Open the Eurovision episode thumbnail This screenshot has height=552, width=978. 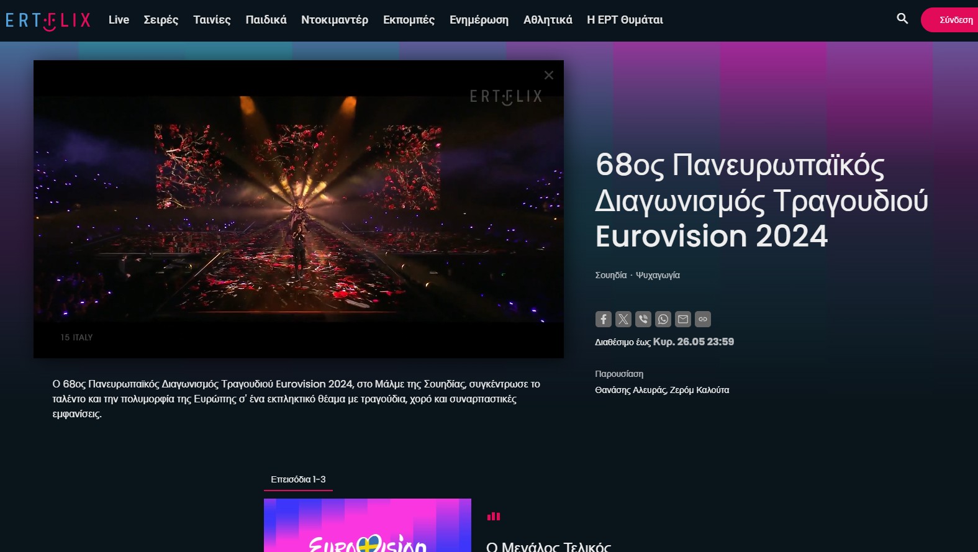[x=368, y=525]
